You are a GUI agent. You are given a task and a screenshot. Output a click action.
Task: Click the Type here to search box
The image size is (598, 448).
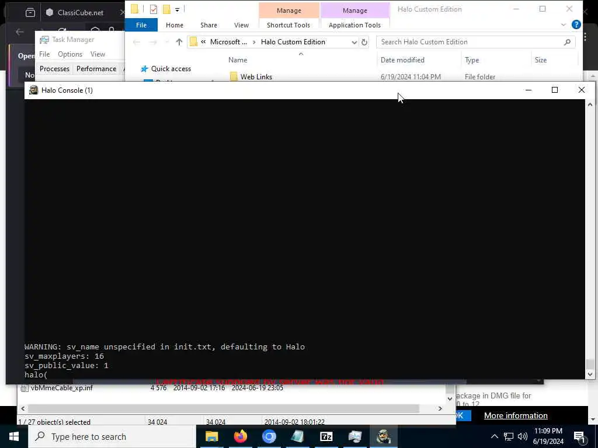click(112, 436)
